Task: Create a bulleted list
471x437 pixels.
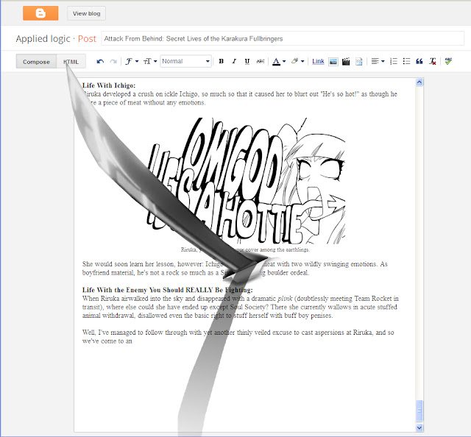Action: [406, 62]
